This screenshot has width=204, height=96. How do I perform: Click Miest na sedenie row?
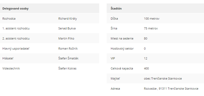(x=155, y=38)
